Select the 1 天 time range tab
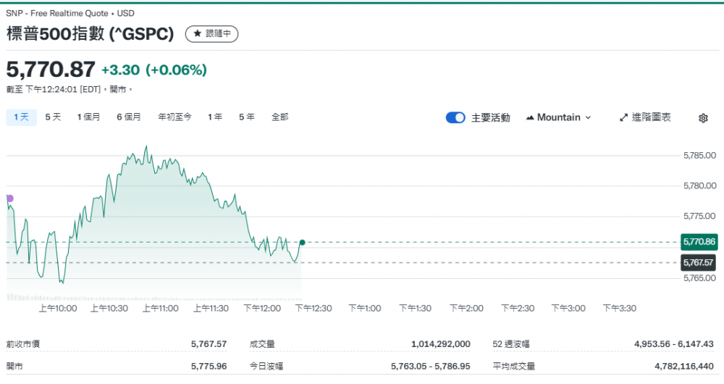 tap(21, 117)
